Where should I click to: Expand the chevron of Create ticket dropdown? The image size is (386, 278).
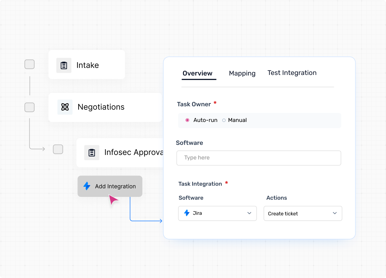click(335, 213)
